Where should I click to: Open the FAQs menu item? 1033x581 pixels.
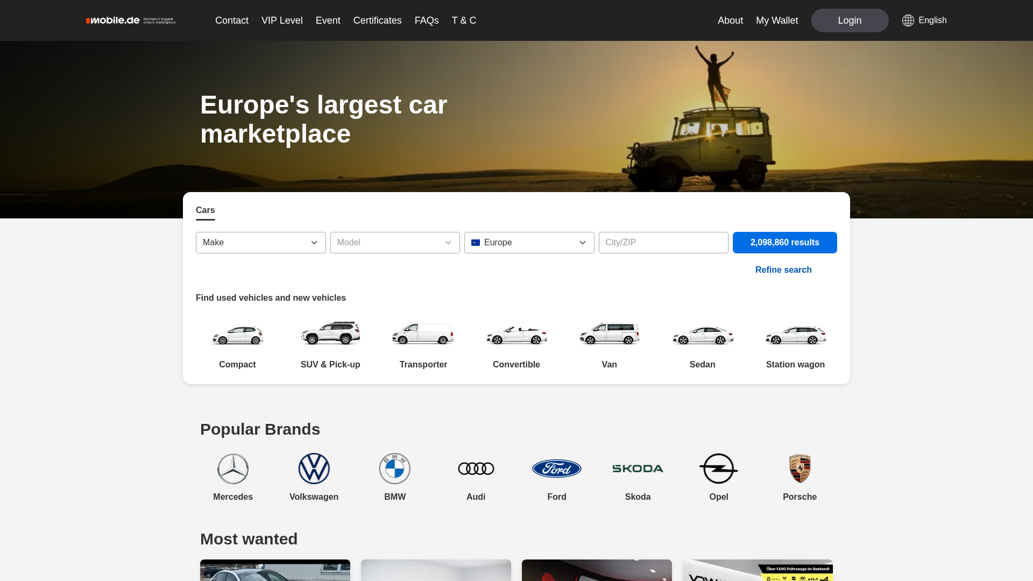[x=427, y=20]
